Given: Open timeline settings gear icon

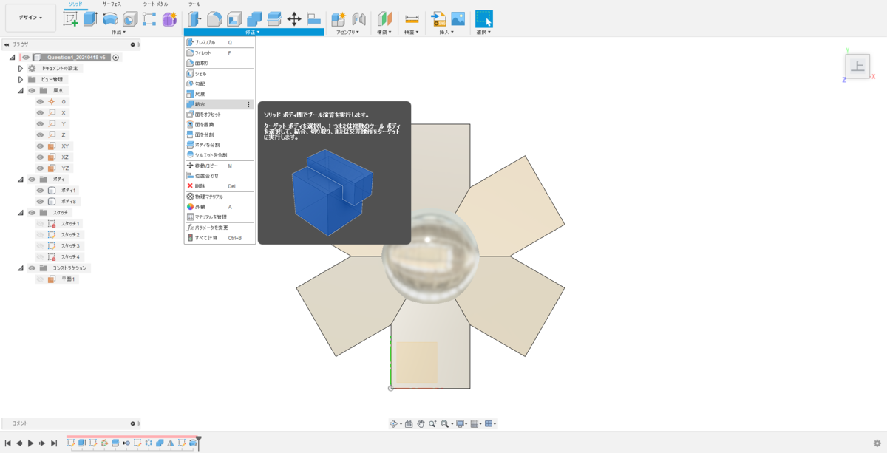Looking at the screenshot, I should 877,443.
